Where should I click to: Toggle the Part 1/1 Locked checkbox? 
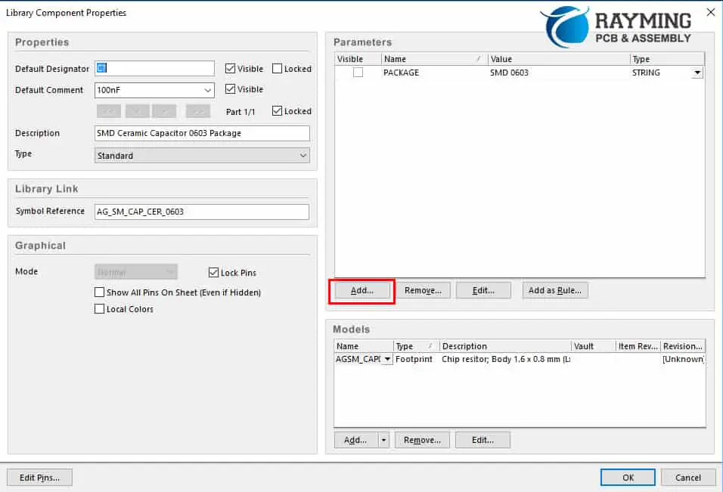[277, 111]
